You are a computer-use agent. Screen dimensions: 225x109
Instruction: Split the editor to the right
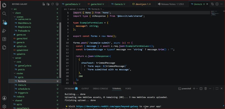tap(217, 4)
